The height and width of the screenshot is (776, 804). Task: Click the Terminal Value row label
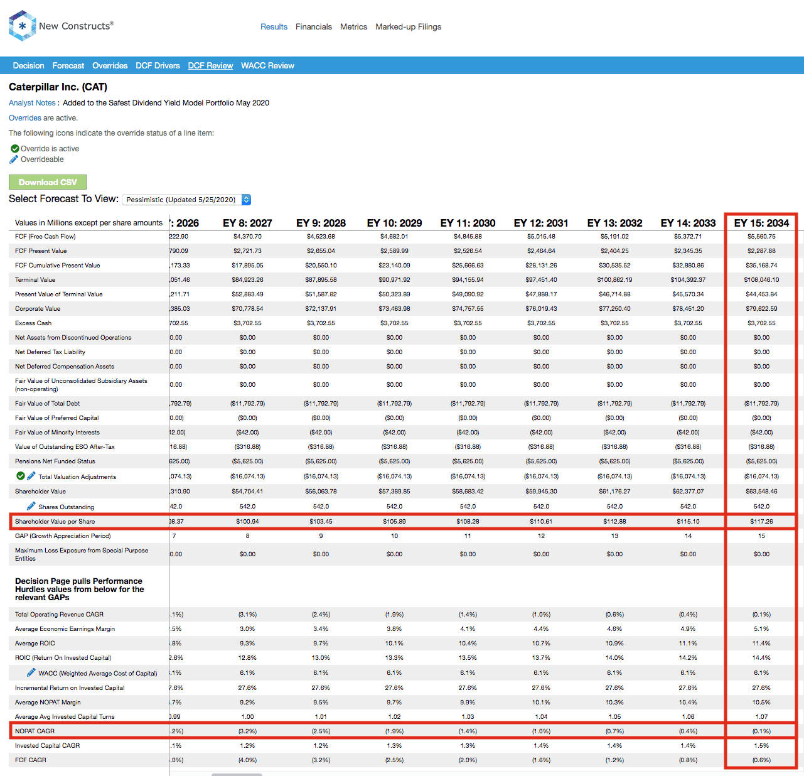pyautogui.click(x=35, y=280)
